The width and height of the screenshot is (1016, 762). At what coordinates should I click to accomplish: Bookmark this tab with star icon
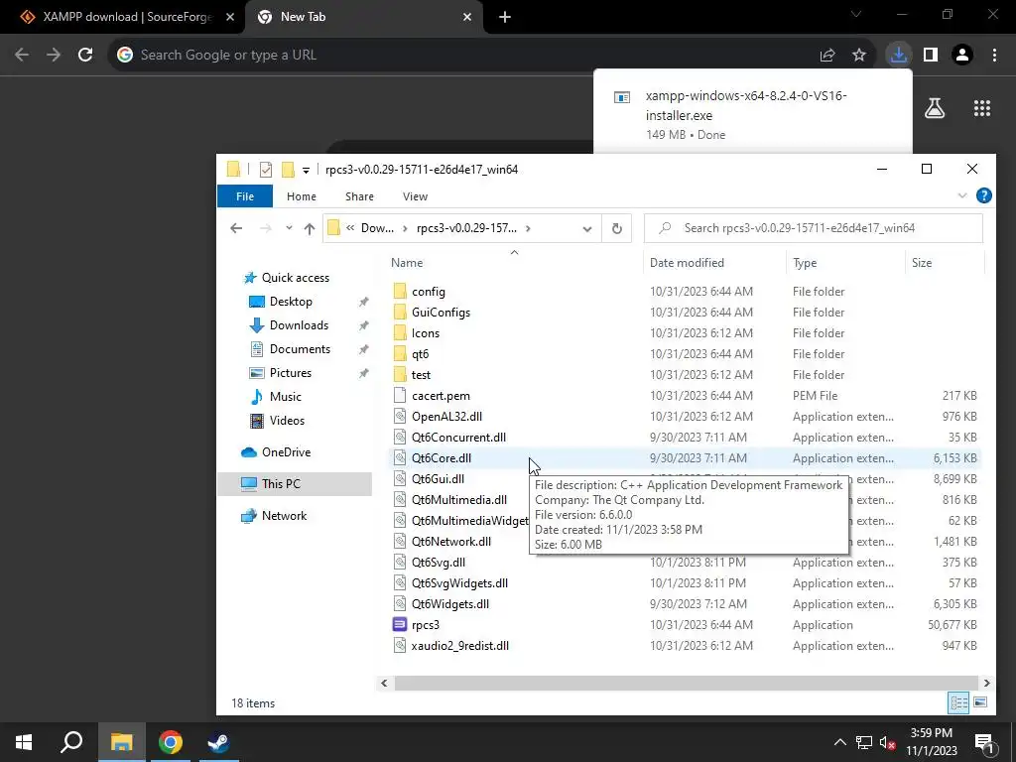859,56
